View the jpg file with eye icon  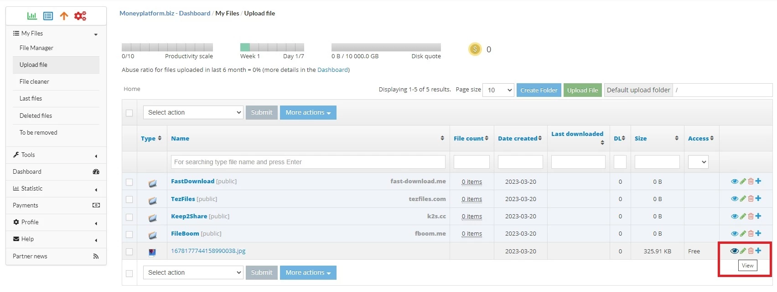[x=734, y=251]
